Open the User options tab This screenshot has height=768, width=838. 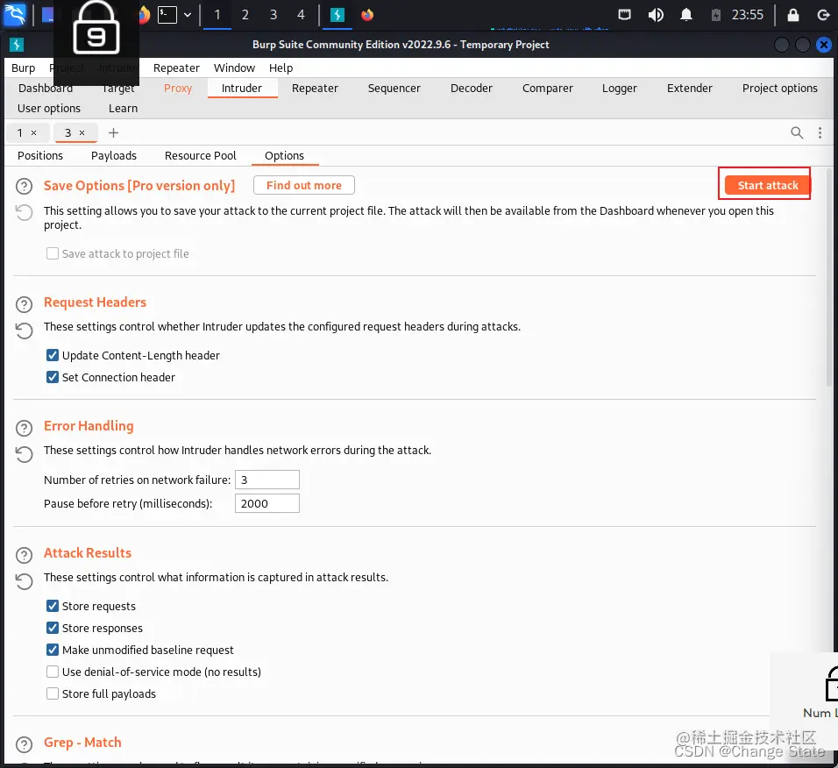(48, 109)
